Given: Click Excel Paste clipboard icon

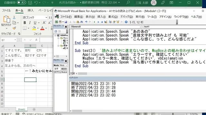Looking at the screenshot, I should [6, 19].
